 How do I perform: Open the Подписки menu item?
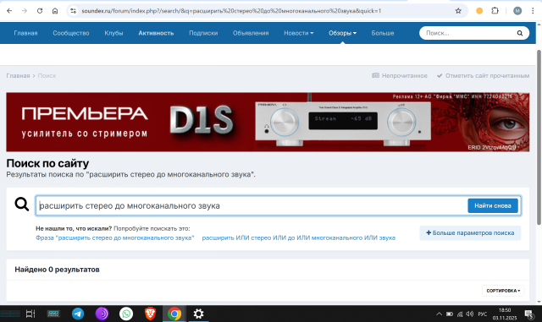coord(203,33)
